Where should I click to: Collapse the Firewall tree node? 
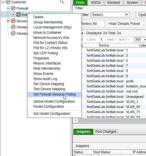point(8,8)
